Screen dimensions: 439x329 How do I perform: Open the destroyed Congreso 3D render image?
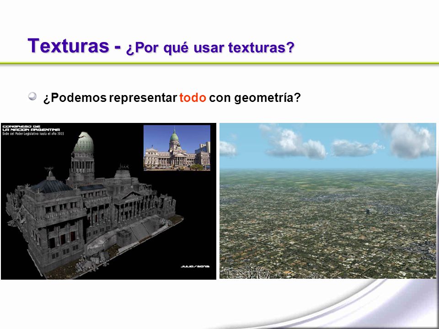[109, 201]
